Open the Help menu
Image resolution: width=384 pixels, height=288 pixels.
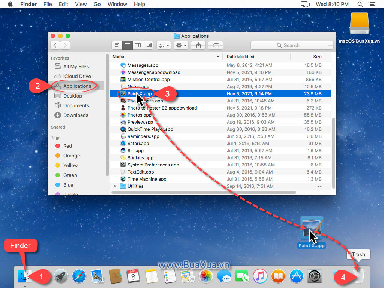(x=139, y=4)
